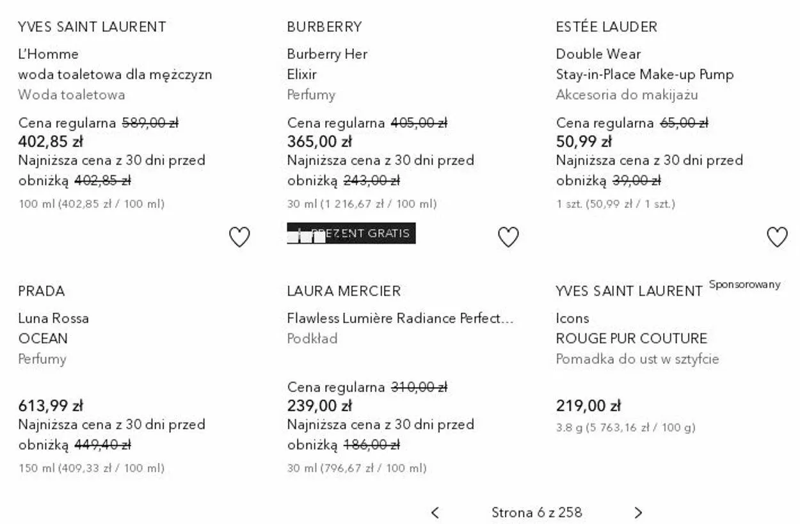Click the Sponsorowany label
The image size is (800, 524).
[744, 285]
